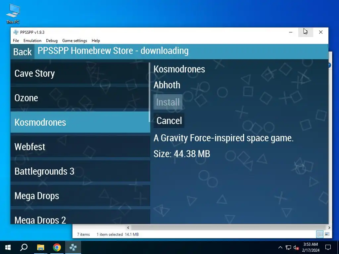
Task: Close the PPSSPP window
Action: 321,32
